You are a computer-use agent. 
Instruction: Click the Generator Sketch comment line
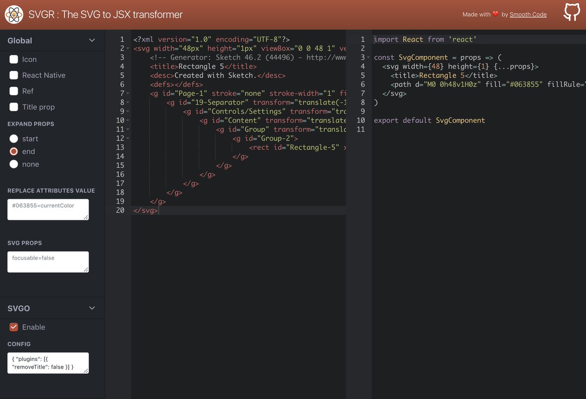pyautogui.click(x=248, y=58)
